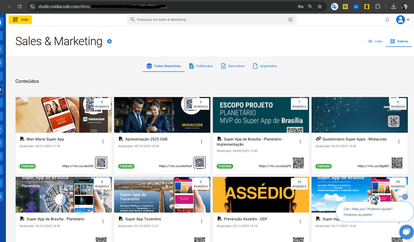Image resolution: width=414 pixels, height=242 pixels.
Task: Open Prevenção Assédio - GDF title
Action: coord(246,219)
